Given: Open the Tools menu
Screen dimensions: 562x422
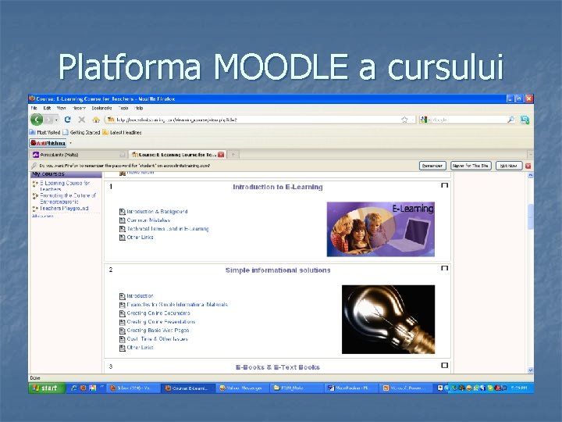Looking at the screenshot, I should [x=123, y=108].
